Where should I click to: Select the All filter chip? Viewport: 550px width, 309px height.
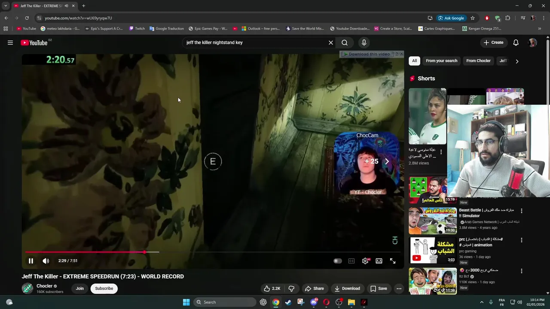pos(414,61)
